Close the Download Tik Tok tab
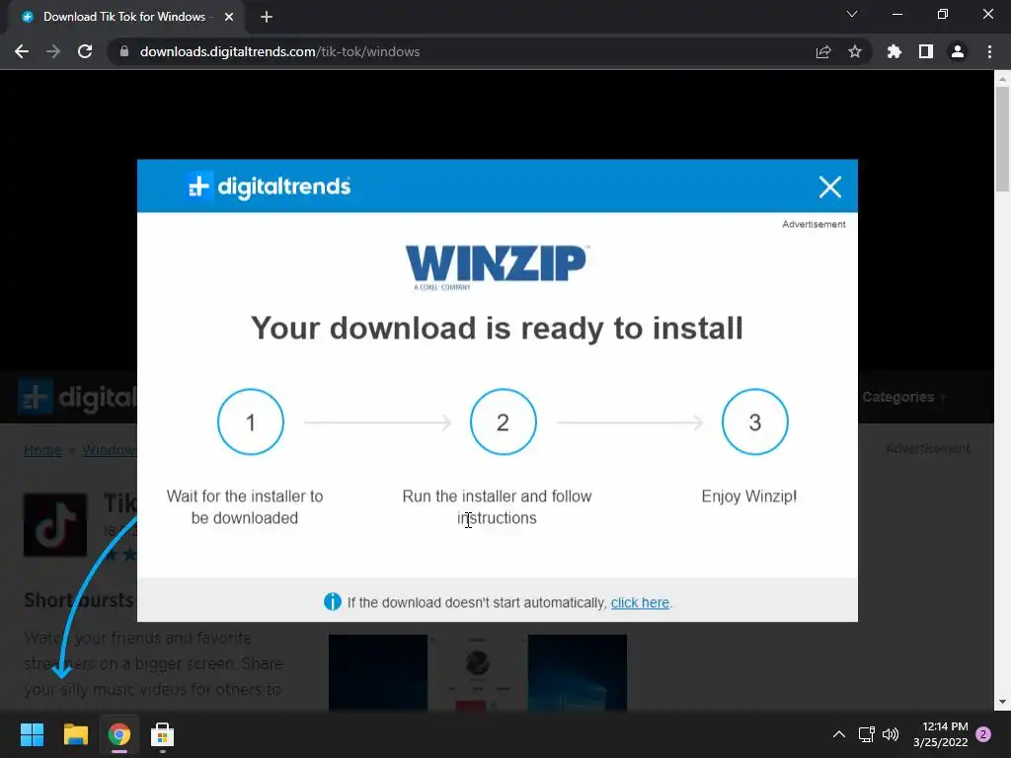Viewport: 1011px width, 758px height. click(x=229, y=17)
